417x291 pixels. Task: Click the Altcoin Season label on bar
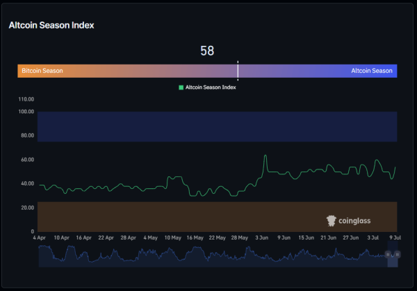point(372,71)
